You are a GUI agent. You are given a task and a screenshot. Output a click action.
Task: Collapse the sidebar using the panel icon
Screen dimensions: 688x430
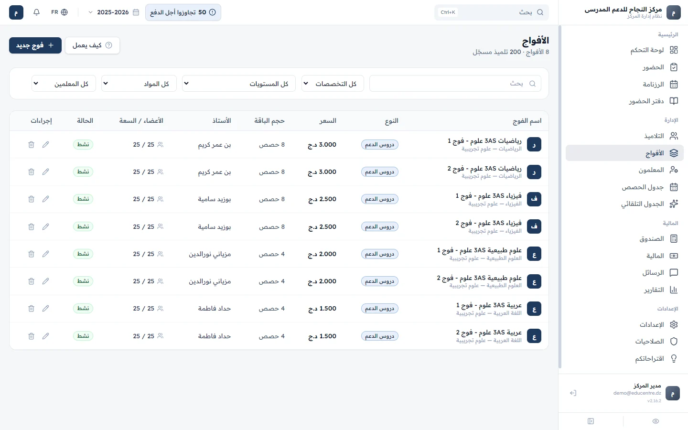pos(591,421)
